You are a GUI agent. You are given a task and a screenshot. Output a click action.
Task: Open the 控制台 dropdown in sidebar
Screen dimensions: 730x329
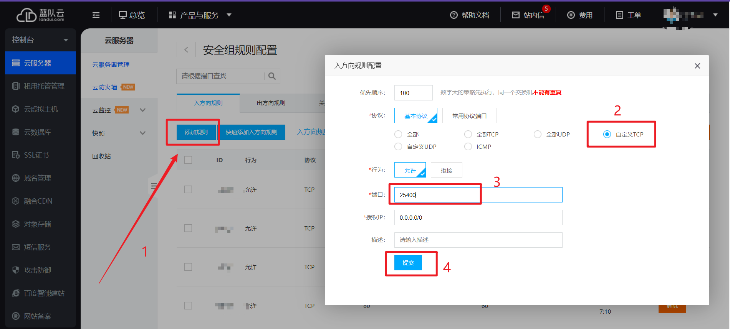[x=66, y=40]
